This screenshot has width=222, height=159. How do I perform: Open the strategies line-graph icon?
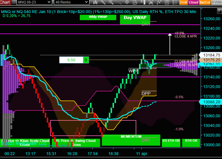pyautogui.click(x=159, y=2)
